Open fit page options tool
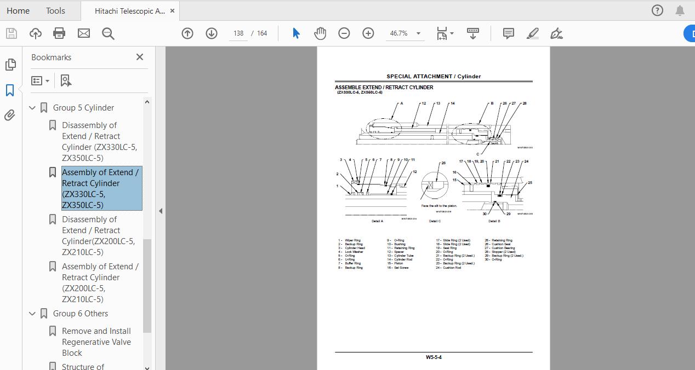695x370 pixels. point(445,33)
